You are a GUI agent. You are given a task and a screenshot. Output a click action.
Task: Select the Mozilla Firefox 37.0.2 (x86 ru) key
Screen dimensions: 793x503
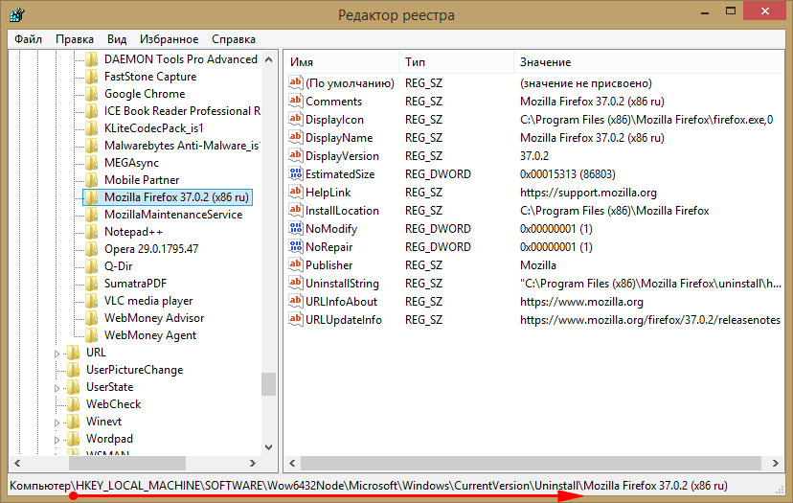(176, 196)
